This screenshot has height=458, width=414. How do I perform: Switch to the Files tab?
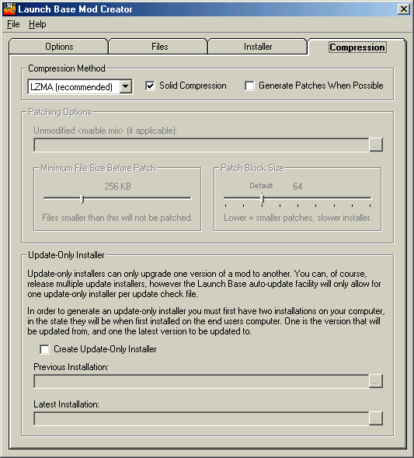[x=159, y=47]
